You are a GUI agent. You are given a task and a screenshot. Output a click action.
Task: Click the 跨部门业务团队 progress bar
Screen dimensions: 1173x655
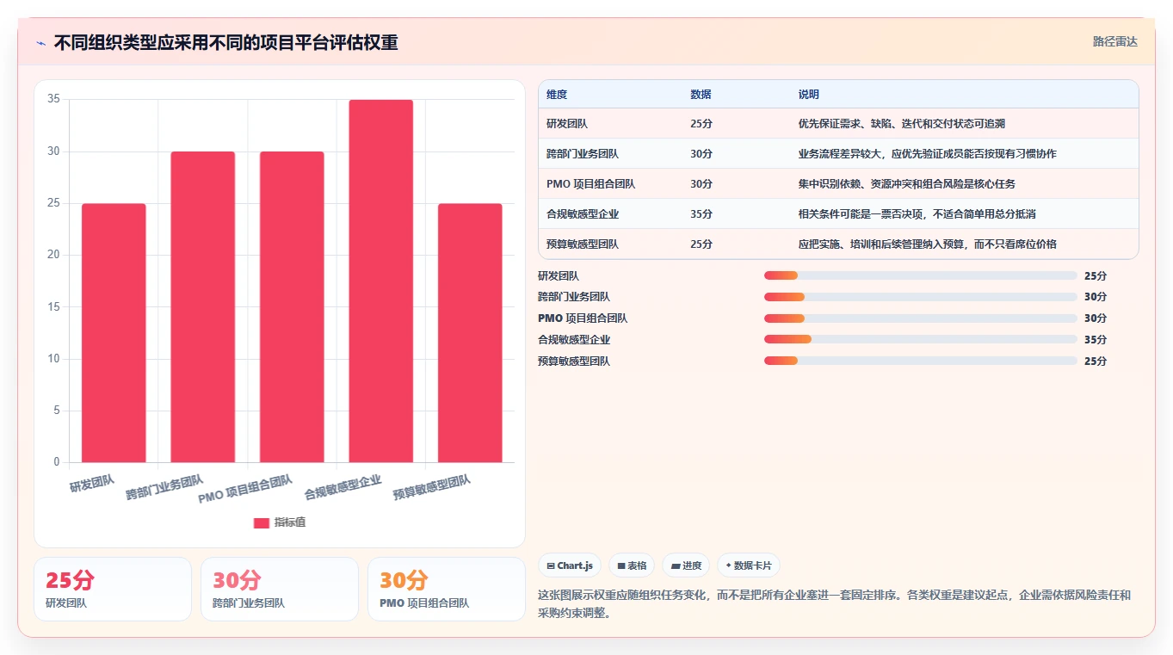click(x=921, y=297)
